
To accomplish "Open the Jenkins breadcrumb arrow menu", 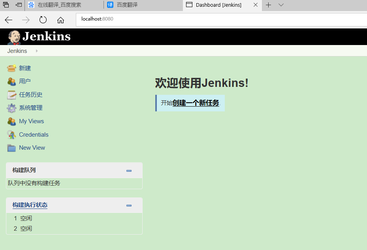I will 37,51.
